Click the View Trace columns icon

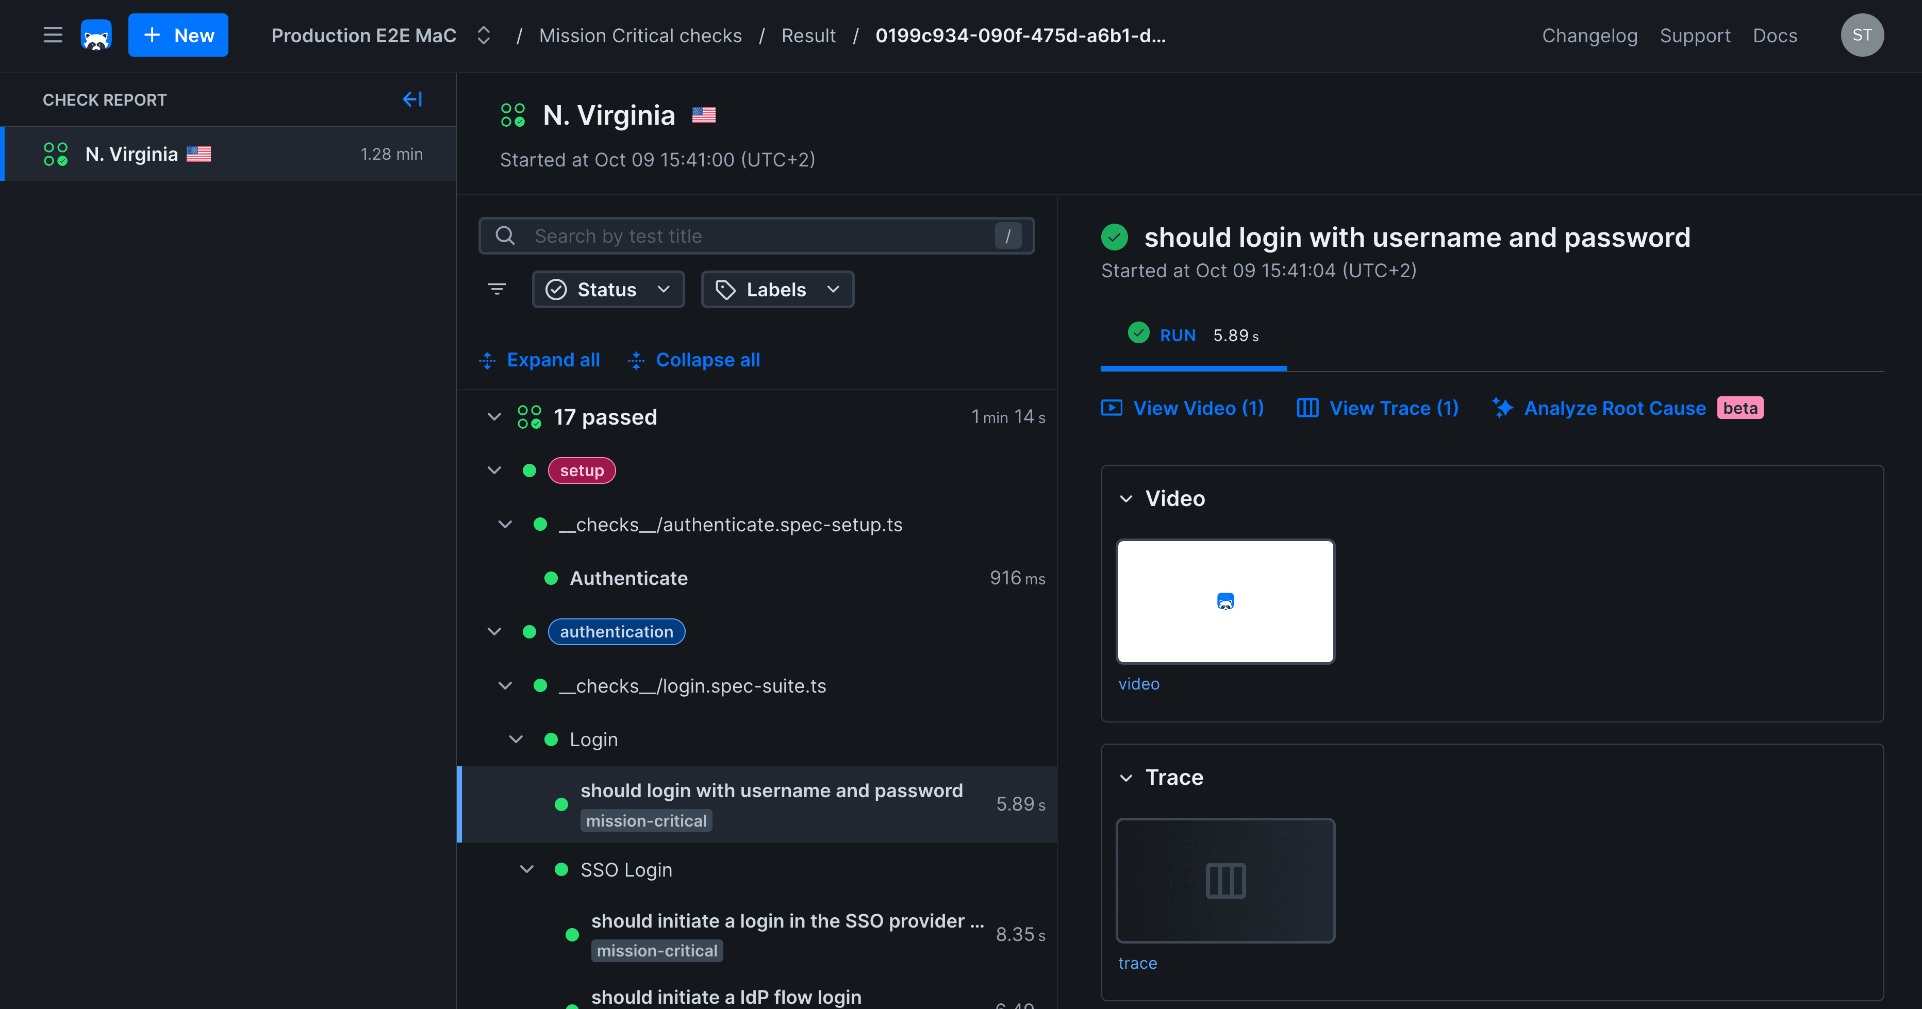tap(1307, 408)
